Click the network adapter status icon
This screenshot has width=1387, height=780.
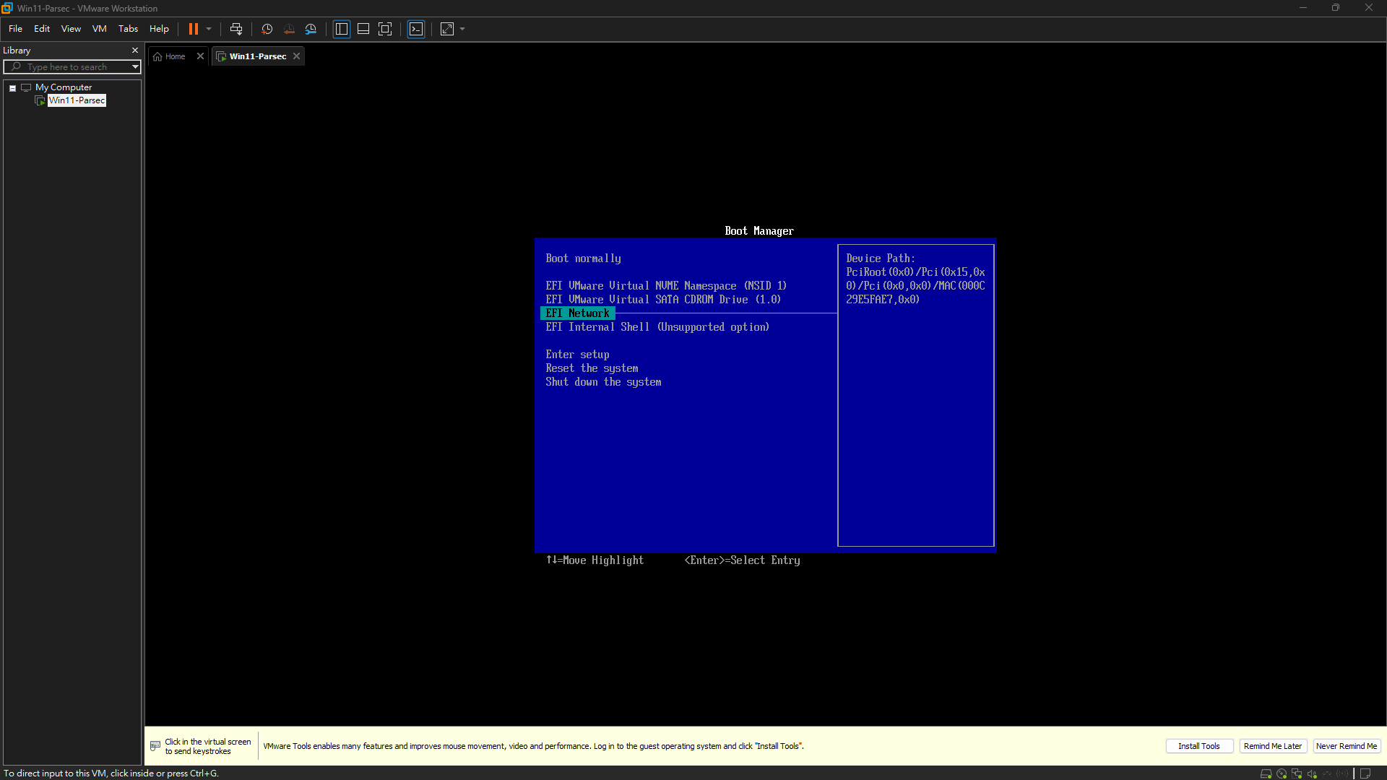click(1297, 773)
